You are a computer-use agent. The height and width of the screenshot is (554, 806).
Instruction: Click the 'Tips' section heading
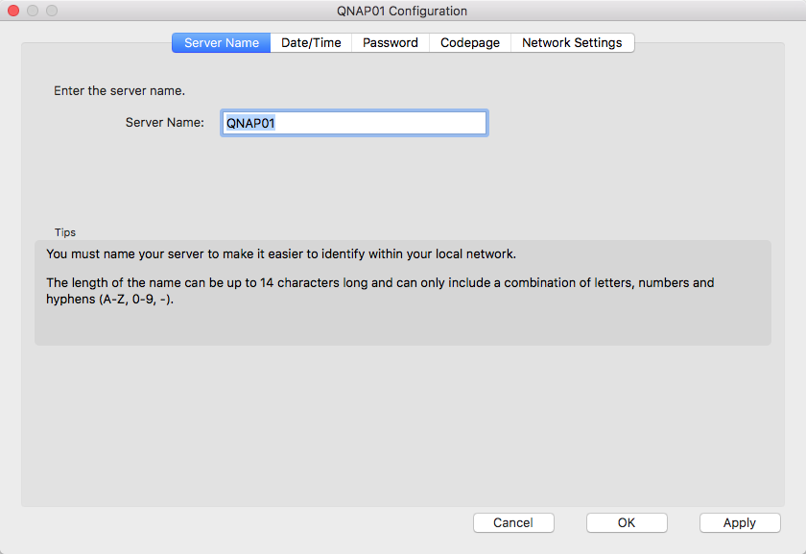[65, 232]
